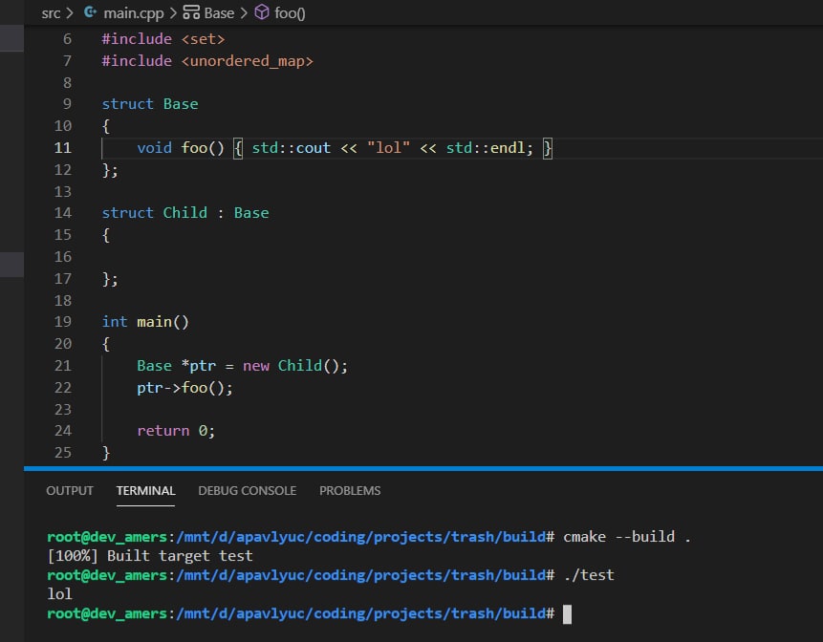The image size is (823, 642).
Task: Click '[100%] Built target test' terminal line
Action: pyautogui.click(x=150, y=556)
